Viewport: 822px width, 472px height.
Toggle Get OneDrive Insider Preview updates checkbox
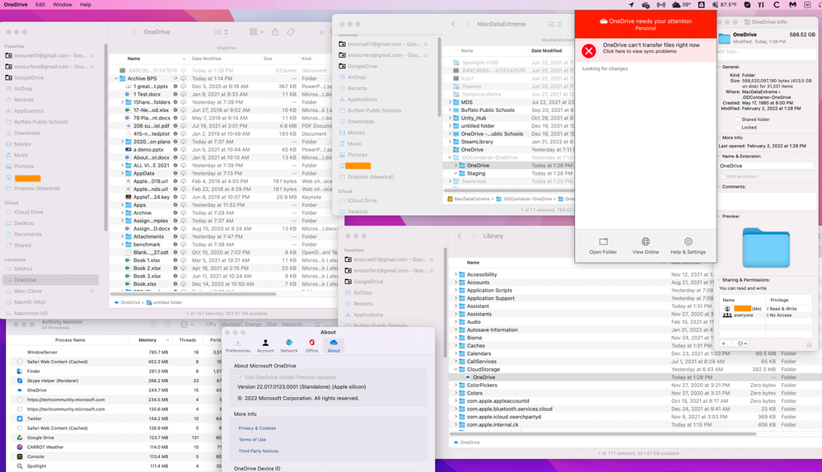(x=241, y=377)
